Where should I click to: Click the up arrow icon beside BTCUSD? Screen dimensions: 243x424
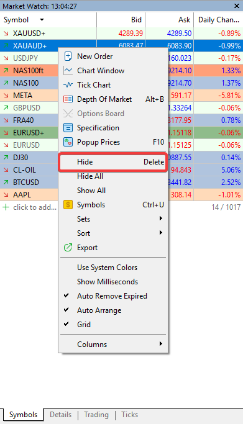[x=6, y=183]
